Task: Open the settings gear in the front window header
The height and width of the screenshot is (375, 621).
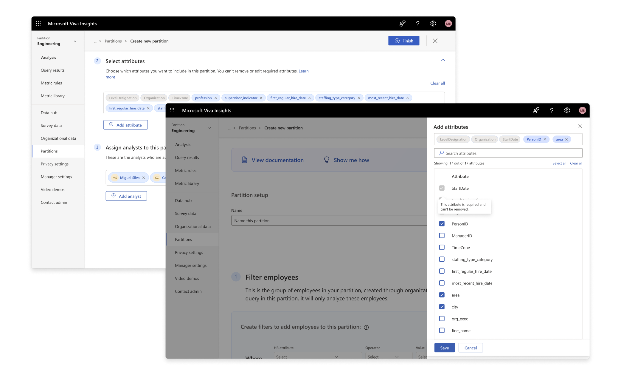Action: tap(567, 111)
